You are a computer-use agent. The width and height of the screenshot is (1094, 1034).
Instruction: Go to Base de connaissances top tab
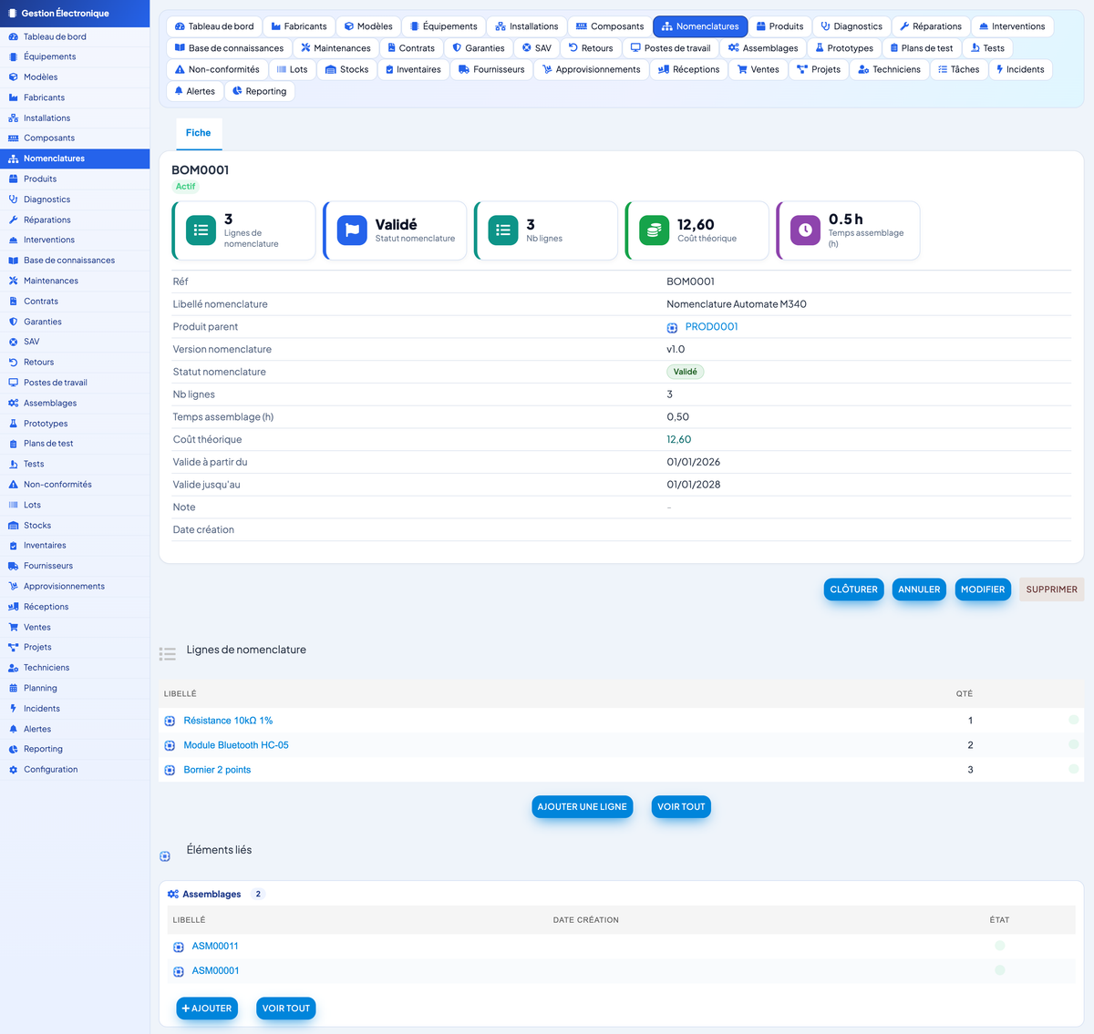229,48
